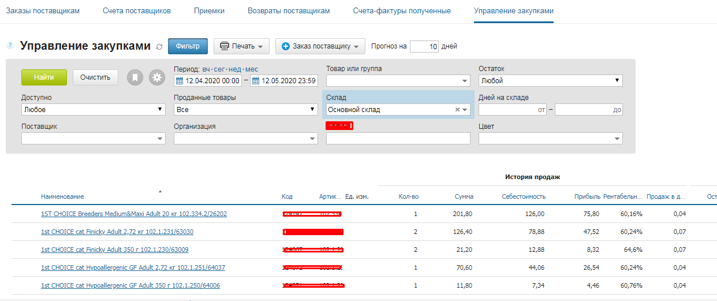Open the Заказы поставщикам tab
The height and width of the screenshot is (301, 717).
pyautogui.click(x=43, y=11)
